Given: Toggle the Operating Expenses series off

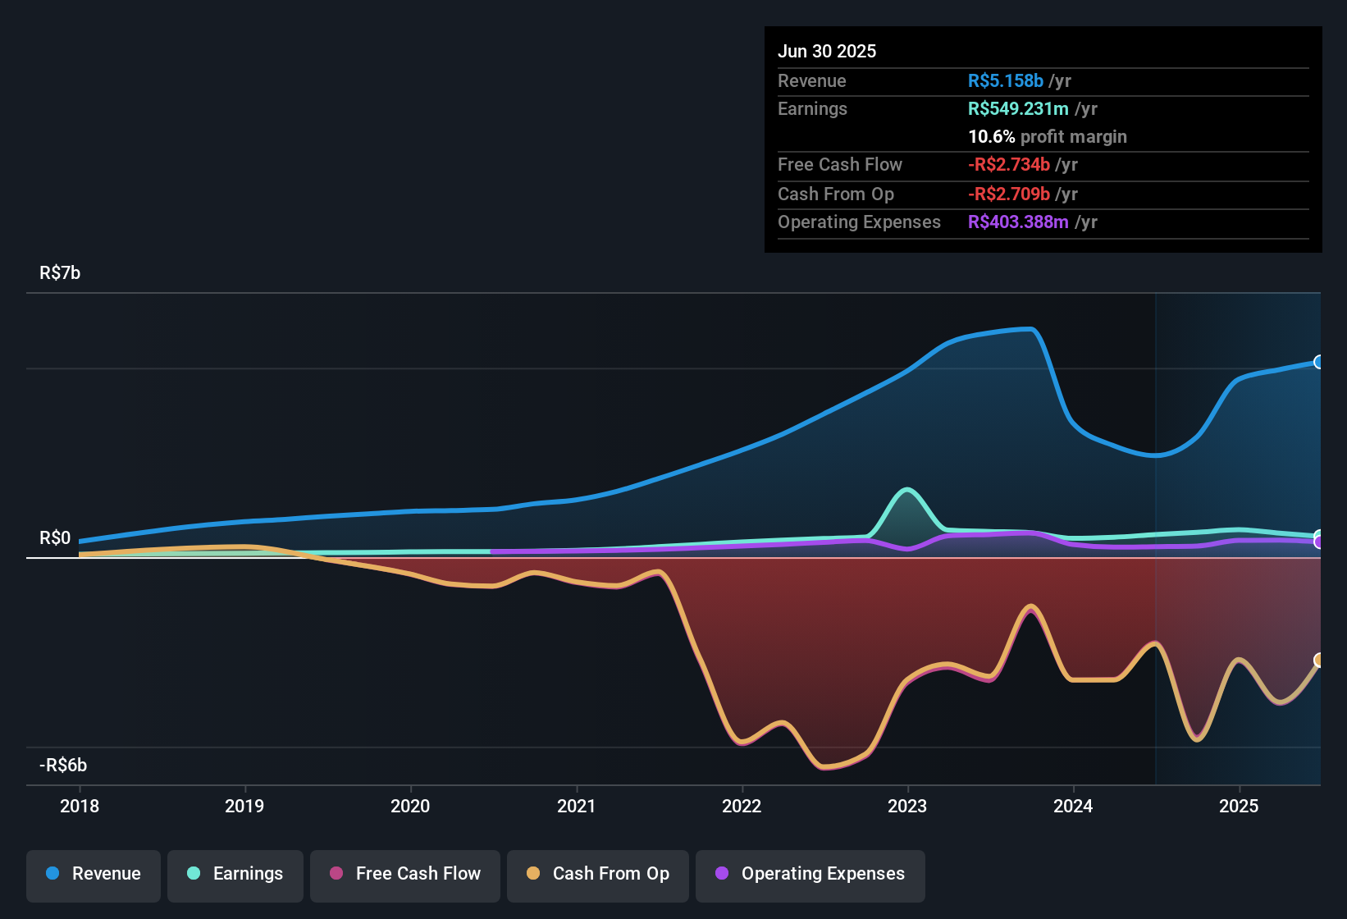Looking at the screenshot, I should (x=810, y=875).
